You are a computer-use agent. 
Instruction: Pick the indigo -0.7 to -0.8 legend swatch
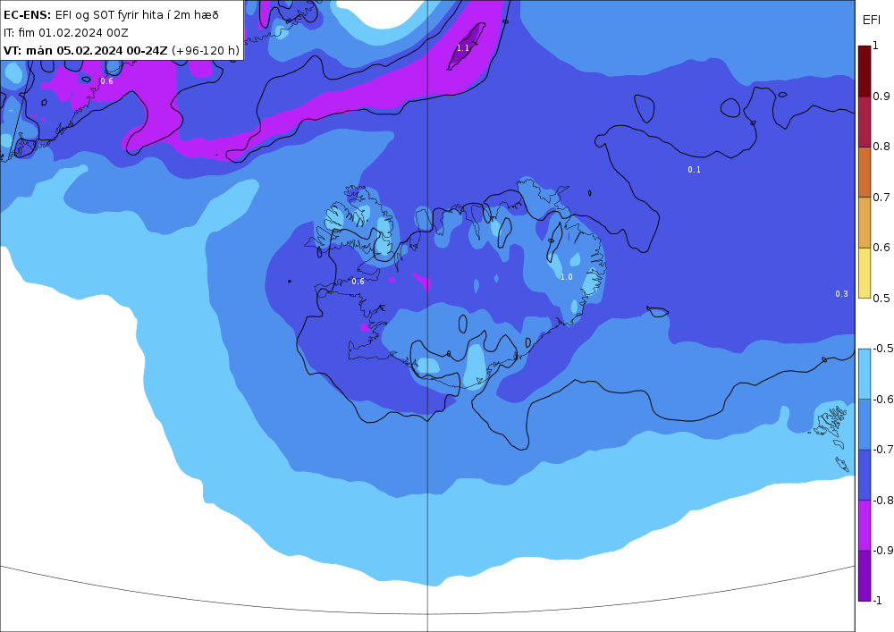864,475
